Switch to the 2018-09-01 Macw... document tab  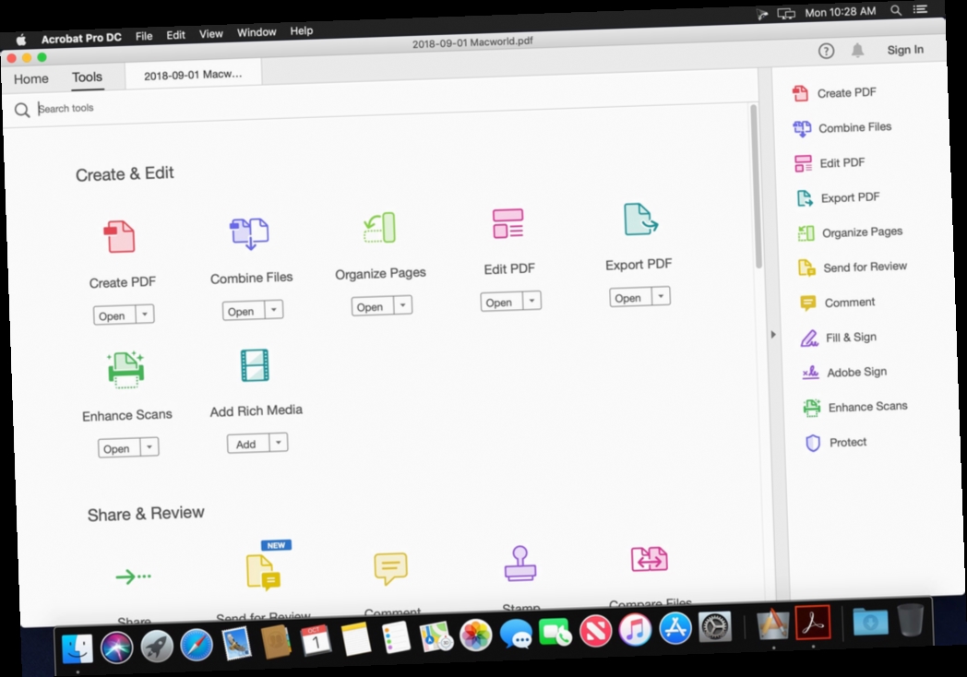coord(193,75)
